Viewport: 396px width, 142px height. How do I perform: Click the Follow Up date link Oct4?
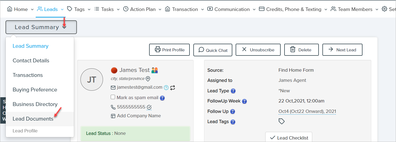click(x=307, y=112)
